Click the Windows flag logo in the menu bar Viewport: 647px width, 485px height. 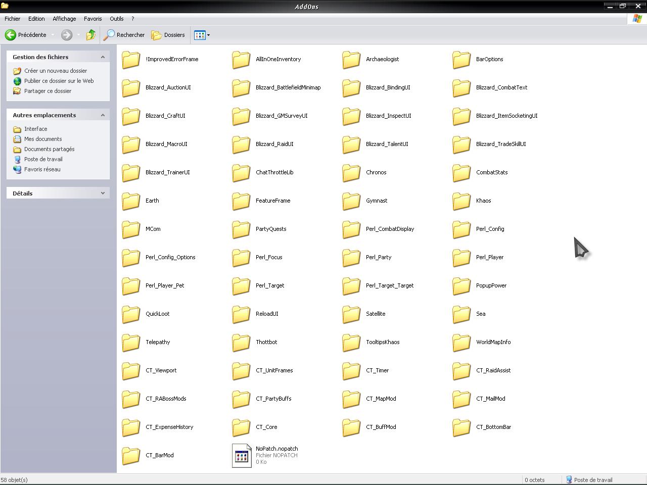click(x=637, y=19)
